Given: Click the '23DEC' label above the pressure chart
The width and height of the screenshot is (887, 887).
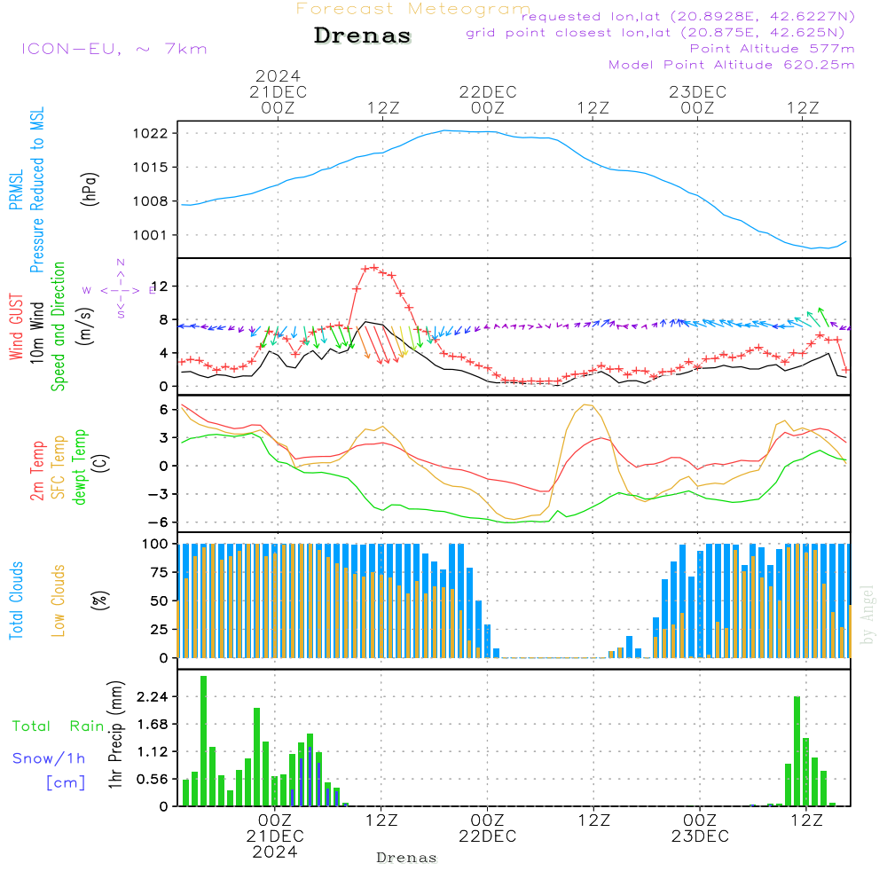Looking at the screenshot, I should coord(698,92).
